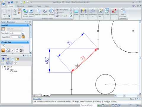
Task: Switch to the Home ribbon tab
Action: (11, 6)
